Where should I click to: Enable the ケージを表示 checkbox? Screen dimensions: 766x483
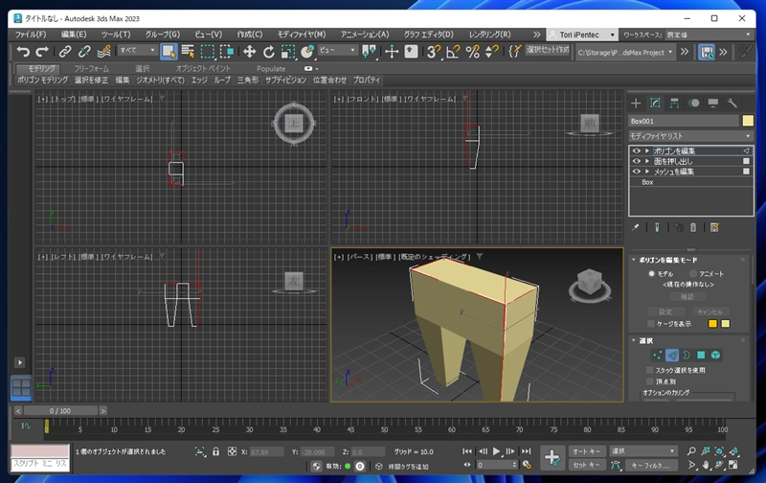[651, 324]
